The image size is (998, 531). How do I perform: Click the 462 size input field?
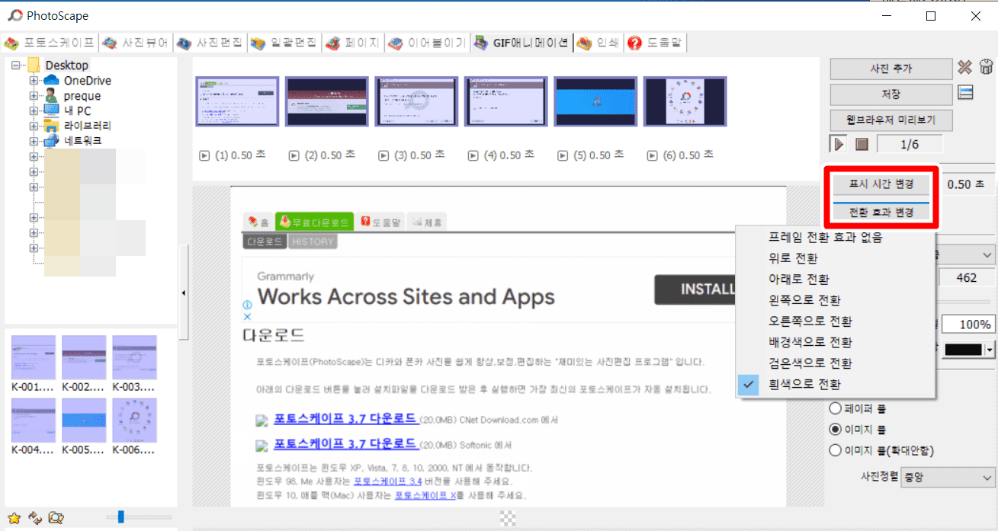[x=966, y=278]
